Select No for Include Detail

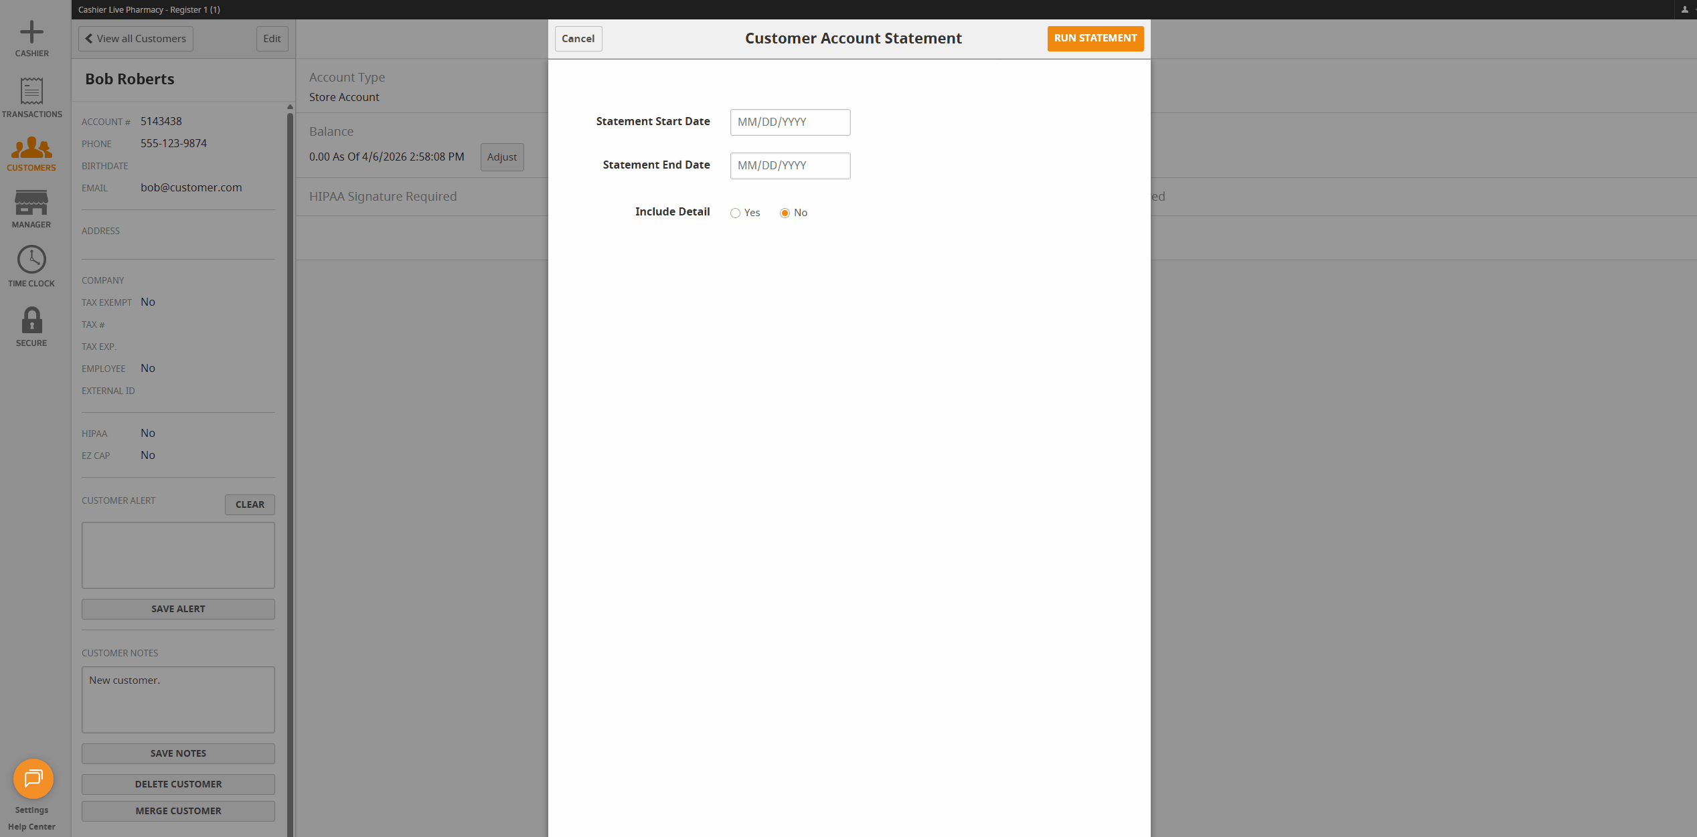785,213
